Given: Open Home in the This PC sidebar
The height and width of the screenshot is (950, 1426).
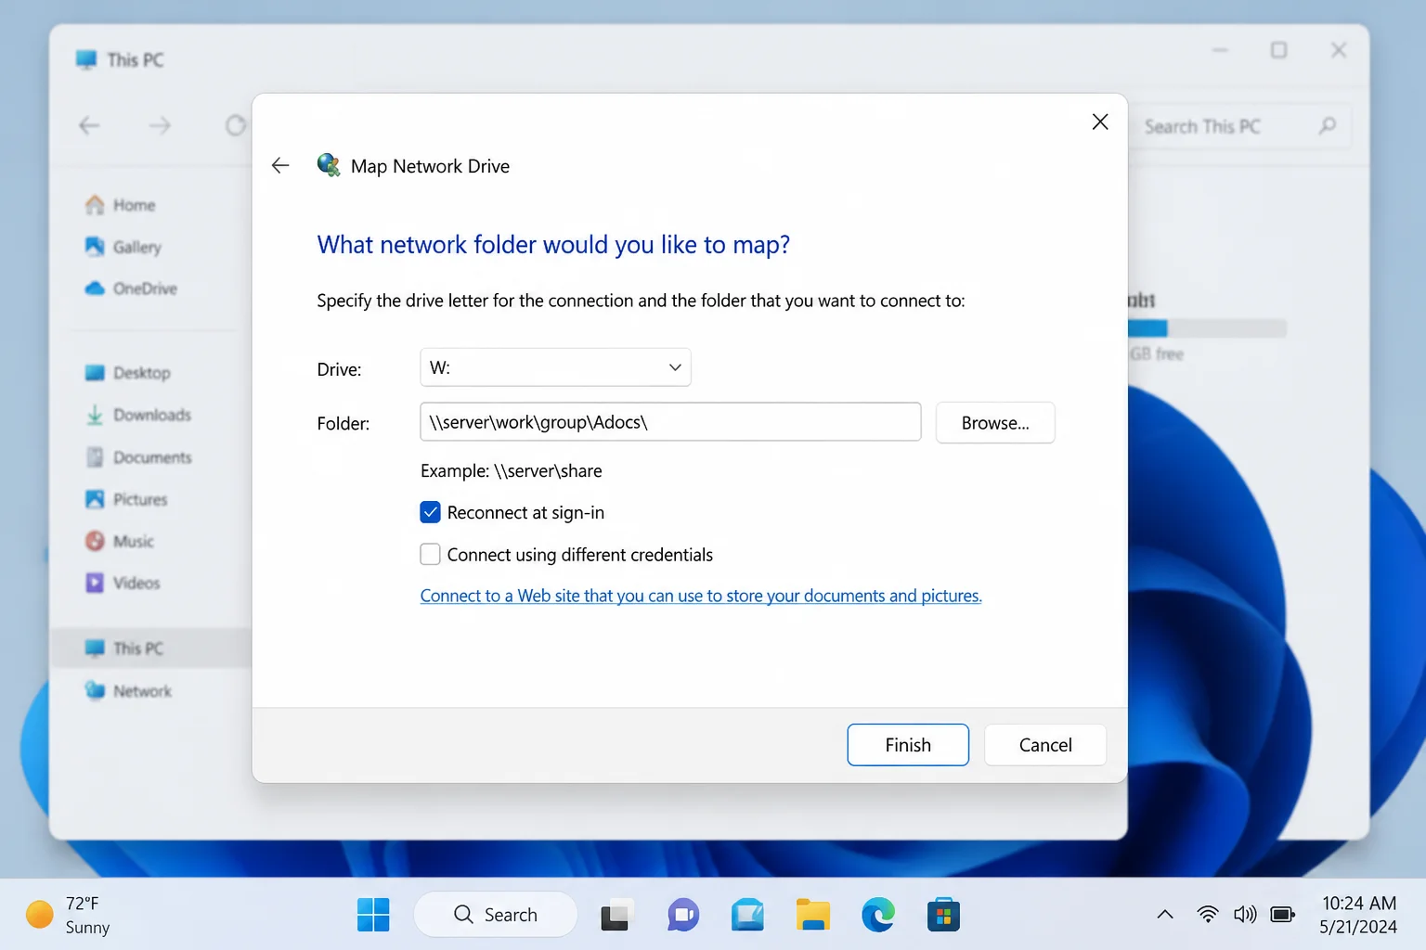Looking at the screenshot, I should (x=121, y=205).
